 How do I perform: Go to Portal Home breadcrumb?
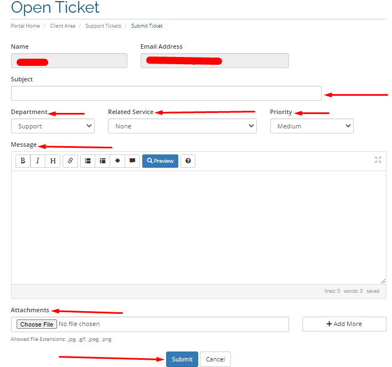(x=25, y=26)
